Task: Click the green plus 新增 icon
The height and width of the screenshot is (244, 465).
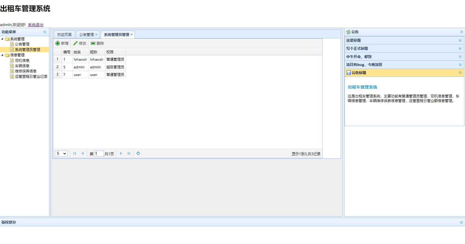Action: [x=58, y=43]
